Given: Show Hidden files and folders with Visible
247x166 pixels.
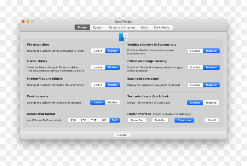Looking at the screenshot, I should pyautogui.click(x=98, y=85).
